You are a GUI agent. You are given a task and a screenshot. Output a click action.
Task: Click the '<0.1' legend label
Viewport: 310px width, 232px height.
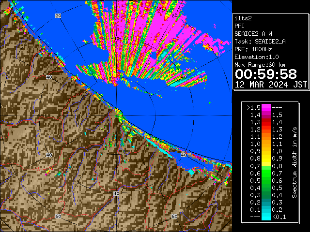click(x=279, y=217)
